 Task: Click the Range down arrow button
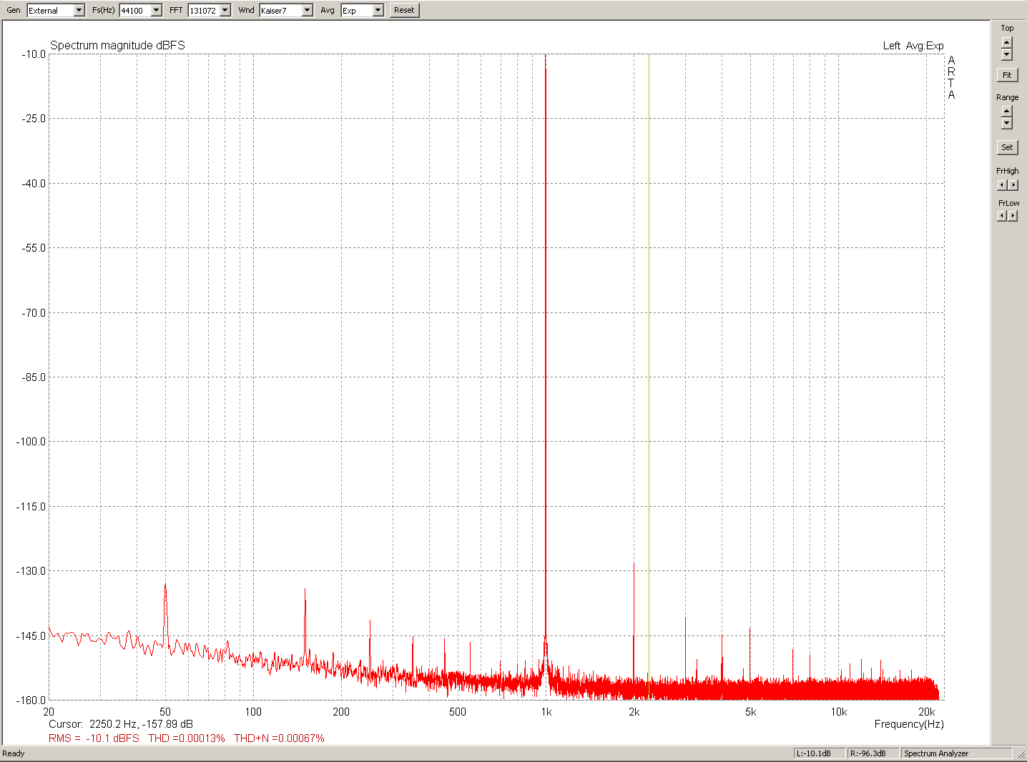[1007, 123]
